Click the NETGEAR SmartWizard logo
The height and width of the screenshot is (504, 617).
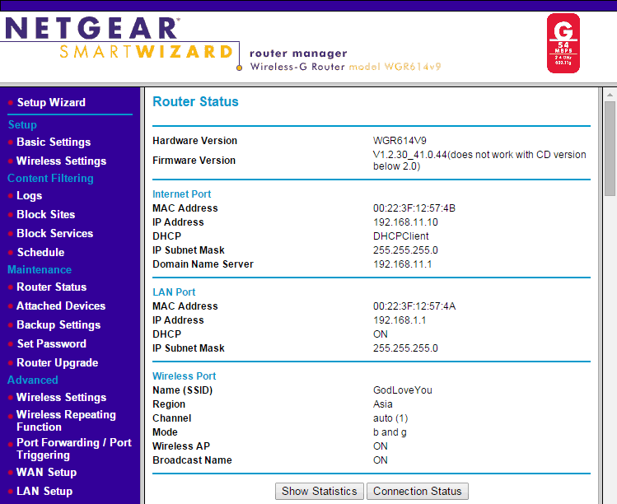(x=119, y=40)
